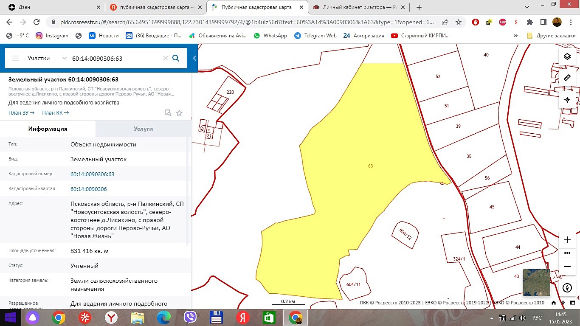Open the three-dots zoom options
The image size is (580, 326).
pos(567,253)
